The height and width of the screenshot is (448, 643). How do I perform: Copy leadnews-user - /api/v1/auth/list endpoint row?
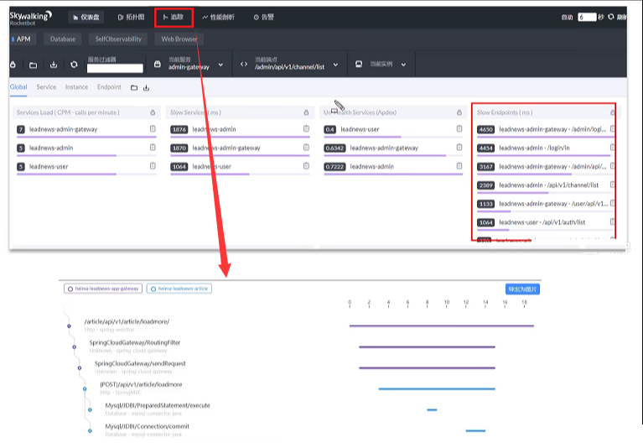coord(612,222)
